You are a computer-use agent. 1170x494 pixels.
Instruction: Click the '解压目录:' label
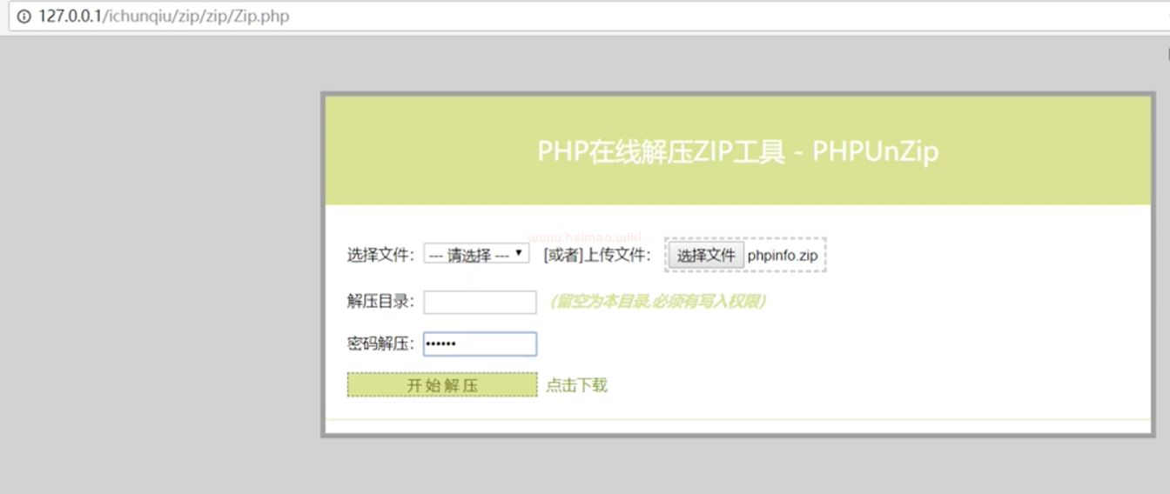point(380,302)
